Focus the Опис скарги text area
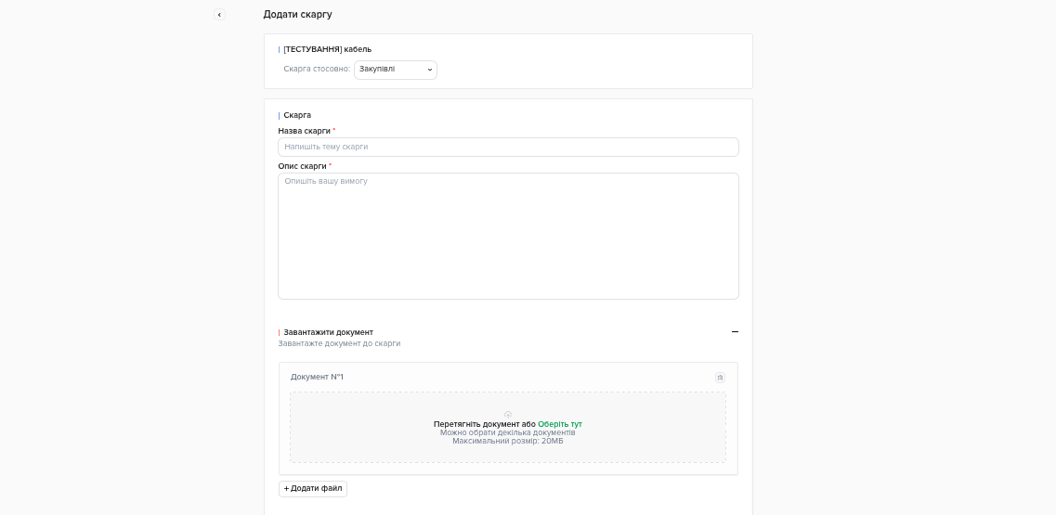The height and width of the screenshot is (515, 1056). pyautogui.click(x=508, y=236)
